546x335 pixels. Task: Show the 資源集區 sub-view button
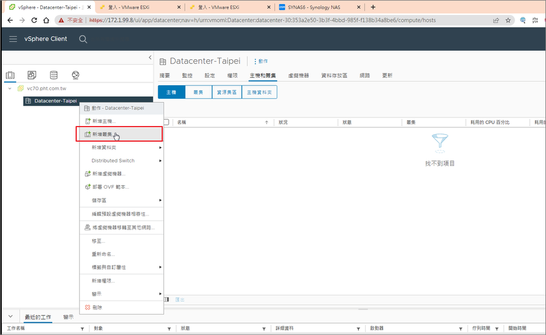[227, 92]
